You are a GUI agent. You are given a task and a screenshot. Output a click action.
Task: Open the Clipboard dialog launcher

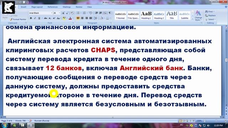click(x=26, y=23)
